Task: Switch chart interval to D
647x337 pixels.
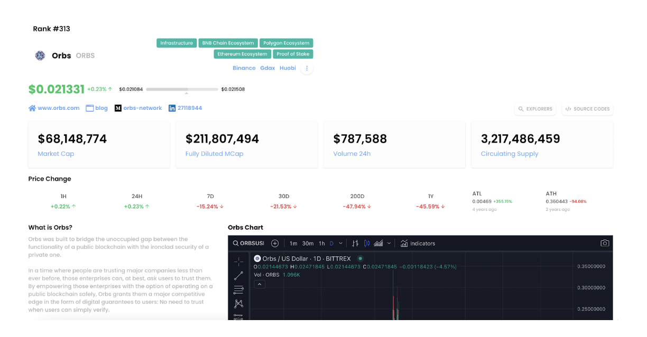Action: (x=332, y=244)
